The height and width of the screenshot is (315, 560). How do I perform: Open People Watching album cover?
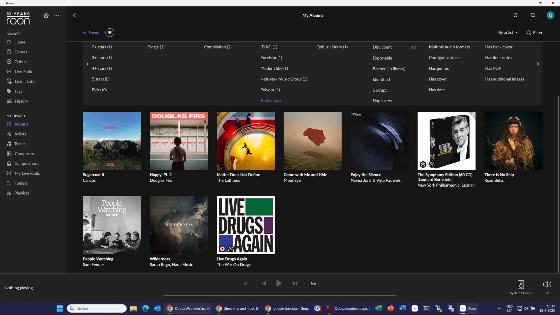click(x=112, y=225)
